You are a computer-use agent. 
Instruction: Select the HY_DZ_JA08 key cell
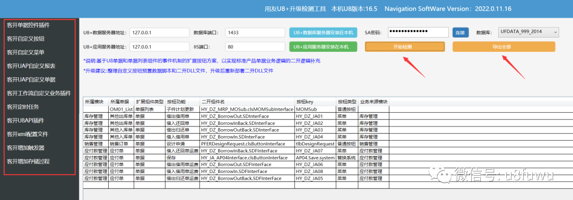pos(315,171)
